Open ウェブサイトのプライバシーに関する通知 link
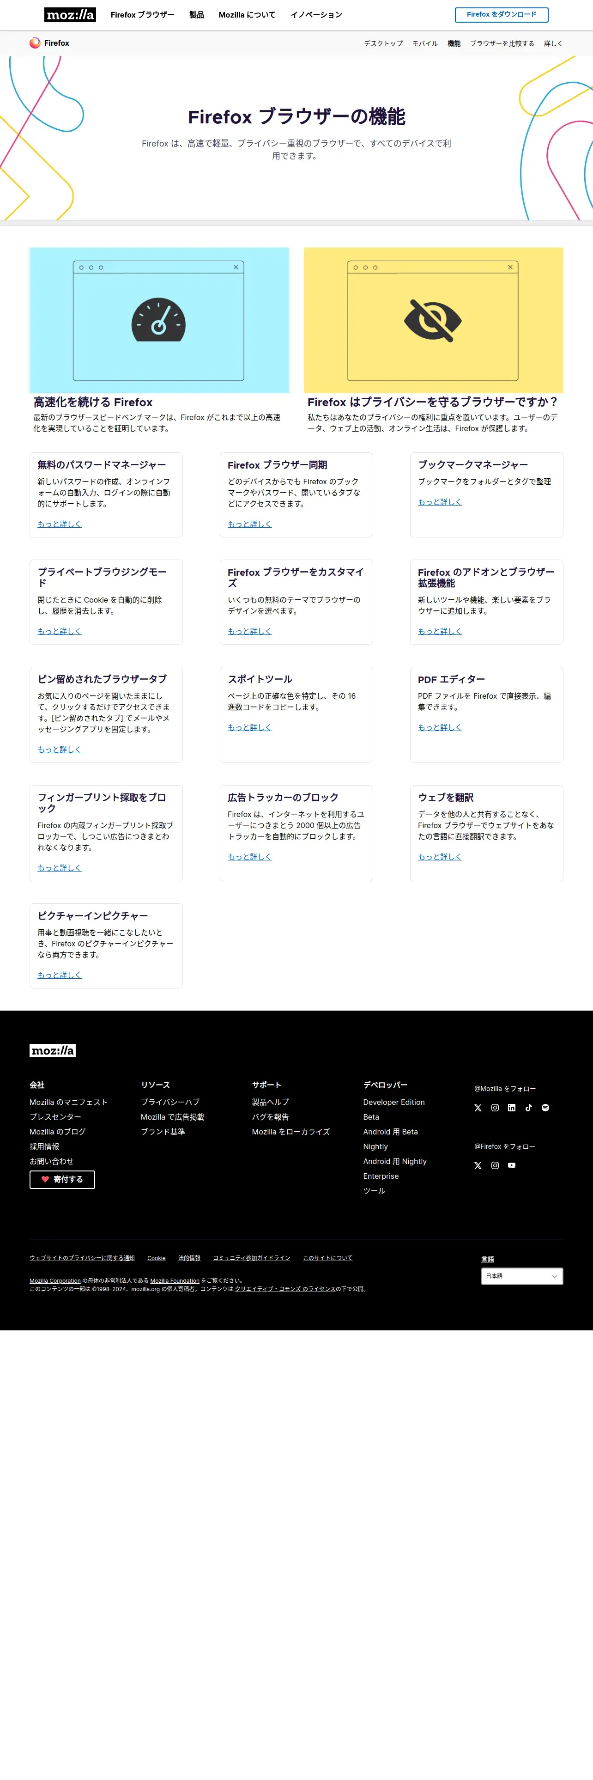The image size is (593, 1780). (x=82, y=1258)
